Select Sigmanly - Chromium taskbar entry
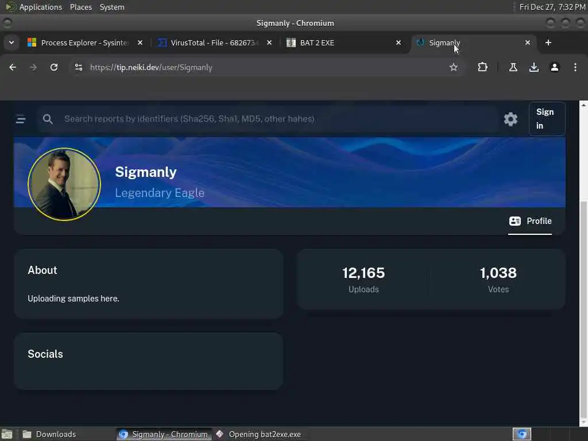The height and width of the screenshot is (441, 588). [164, 434]
